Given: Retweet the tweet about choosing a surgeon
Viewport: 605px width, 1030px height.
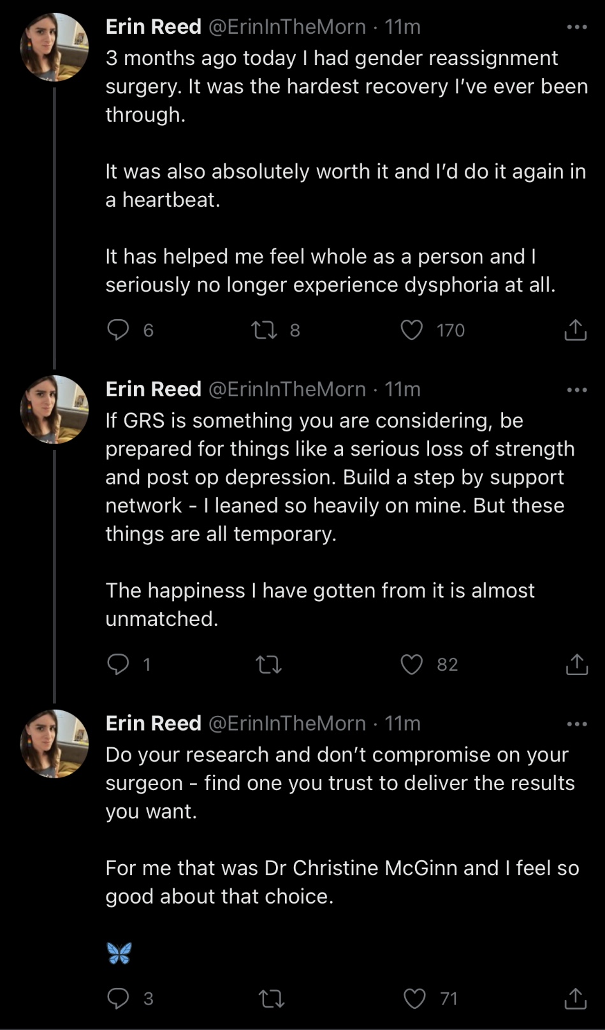Looking at the screenshot, I should [x=272, y=999].
